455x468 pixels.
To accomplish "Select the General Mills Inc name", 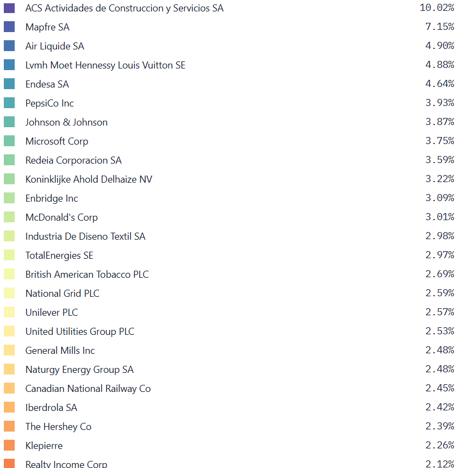I will 60,351.
